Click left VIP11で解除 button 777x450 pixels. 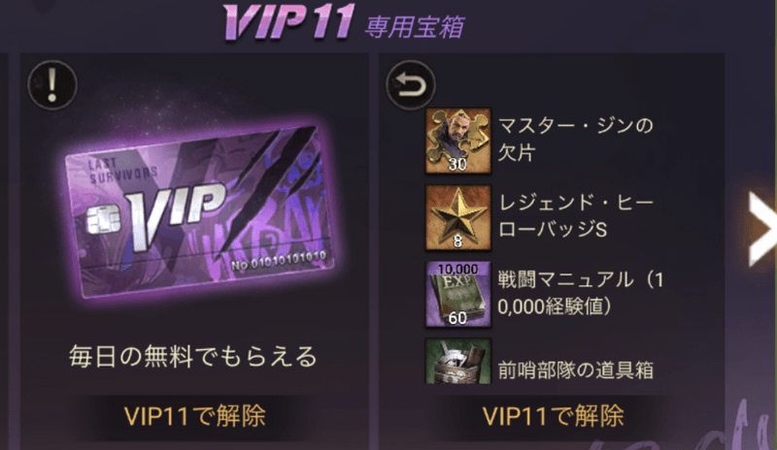coord(195,416)
